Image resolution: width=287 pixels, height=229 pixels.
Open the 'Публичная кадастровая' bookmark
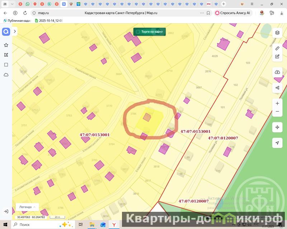[x=18, y=21]
